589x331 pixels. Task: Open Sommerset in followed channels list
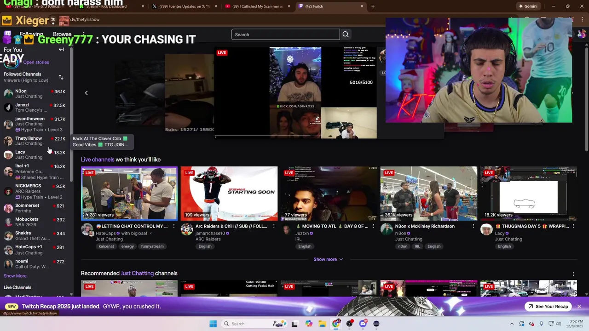pos(35,208)
